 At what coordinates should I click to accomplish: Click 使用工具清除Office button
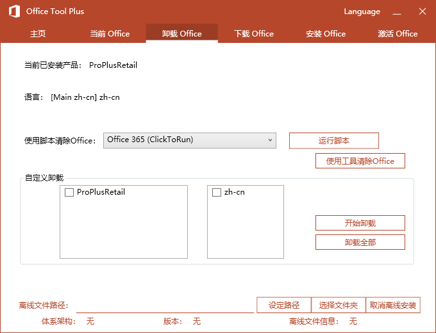[x=360, y=161]
